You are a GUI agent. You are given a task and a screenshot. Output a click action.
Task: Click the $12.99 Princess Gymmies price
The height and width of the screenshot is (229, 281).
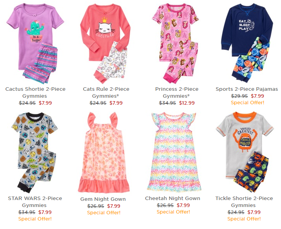pos(187,103)
